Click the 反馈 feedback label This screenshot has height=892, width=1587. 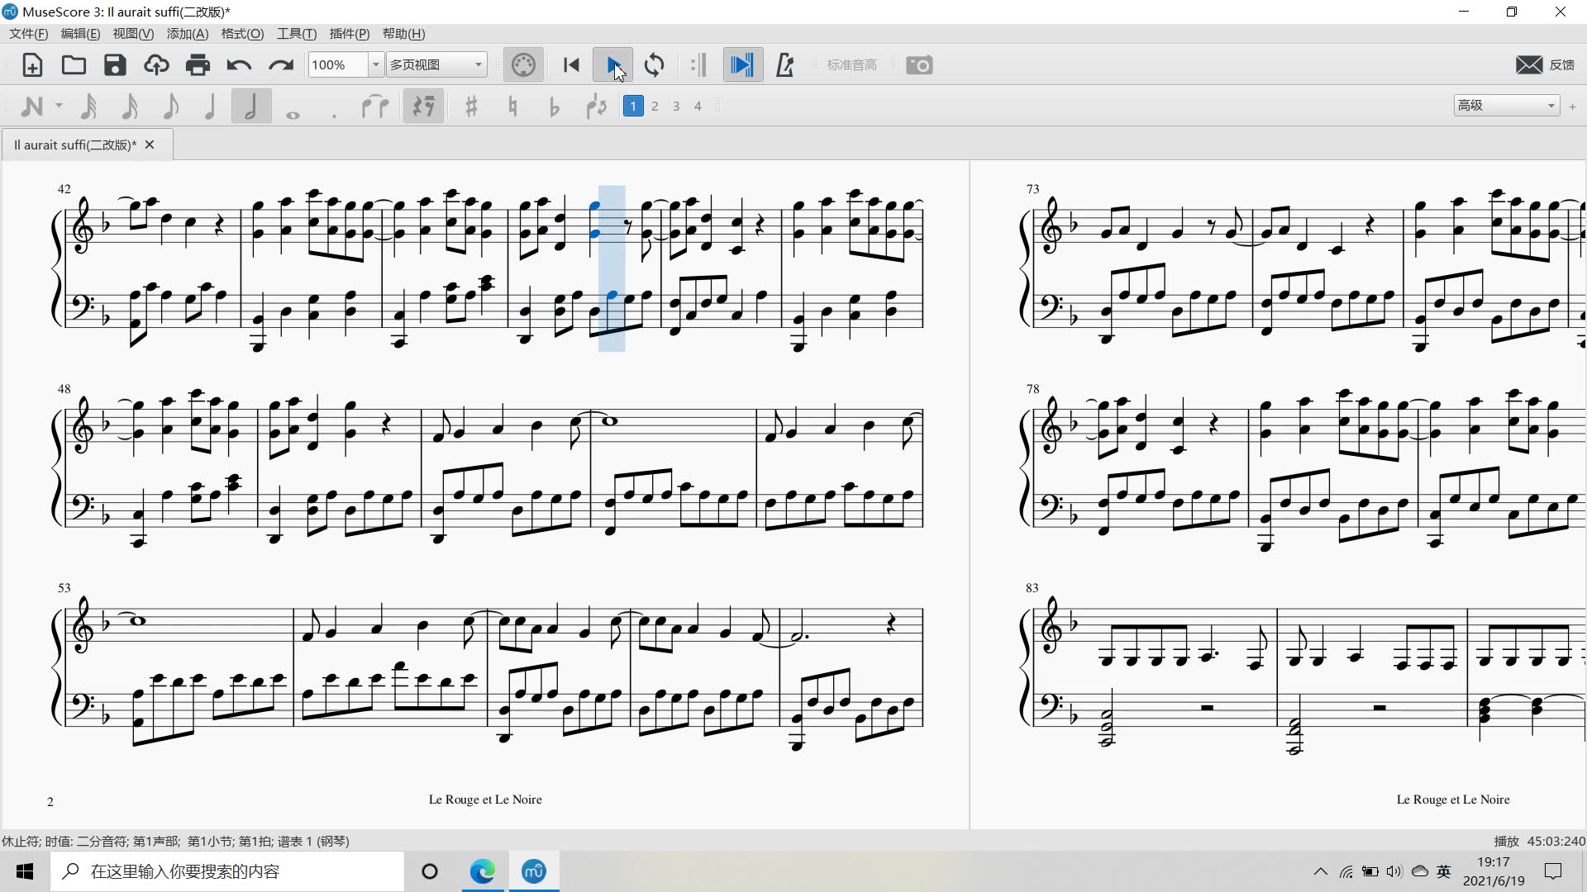[1562, 65]
